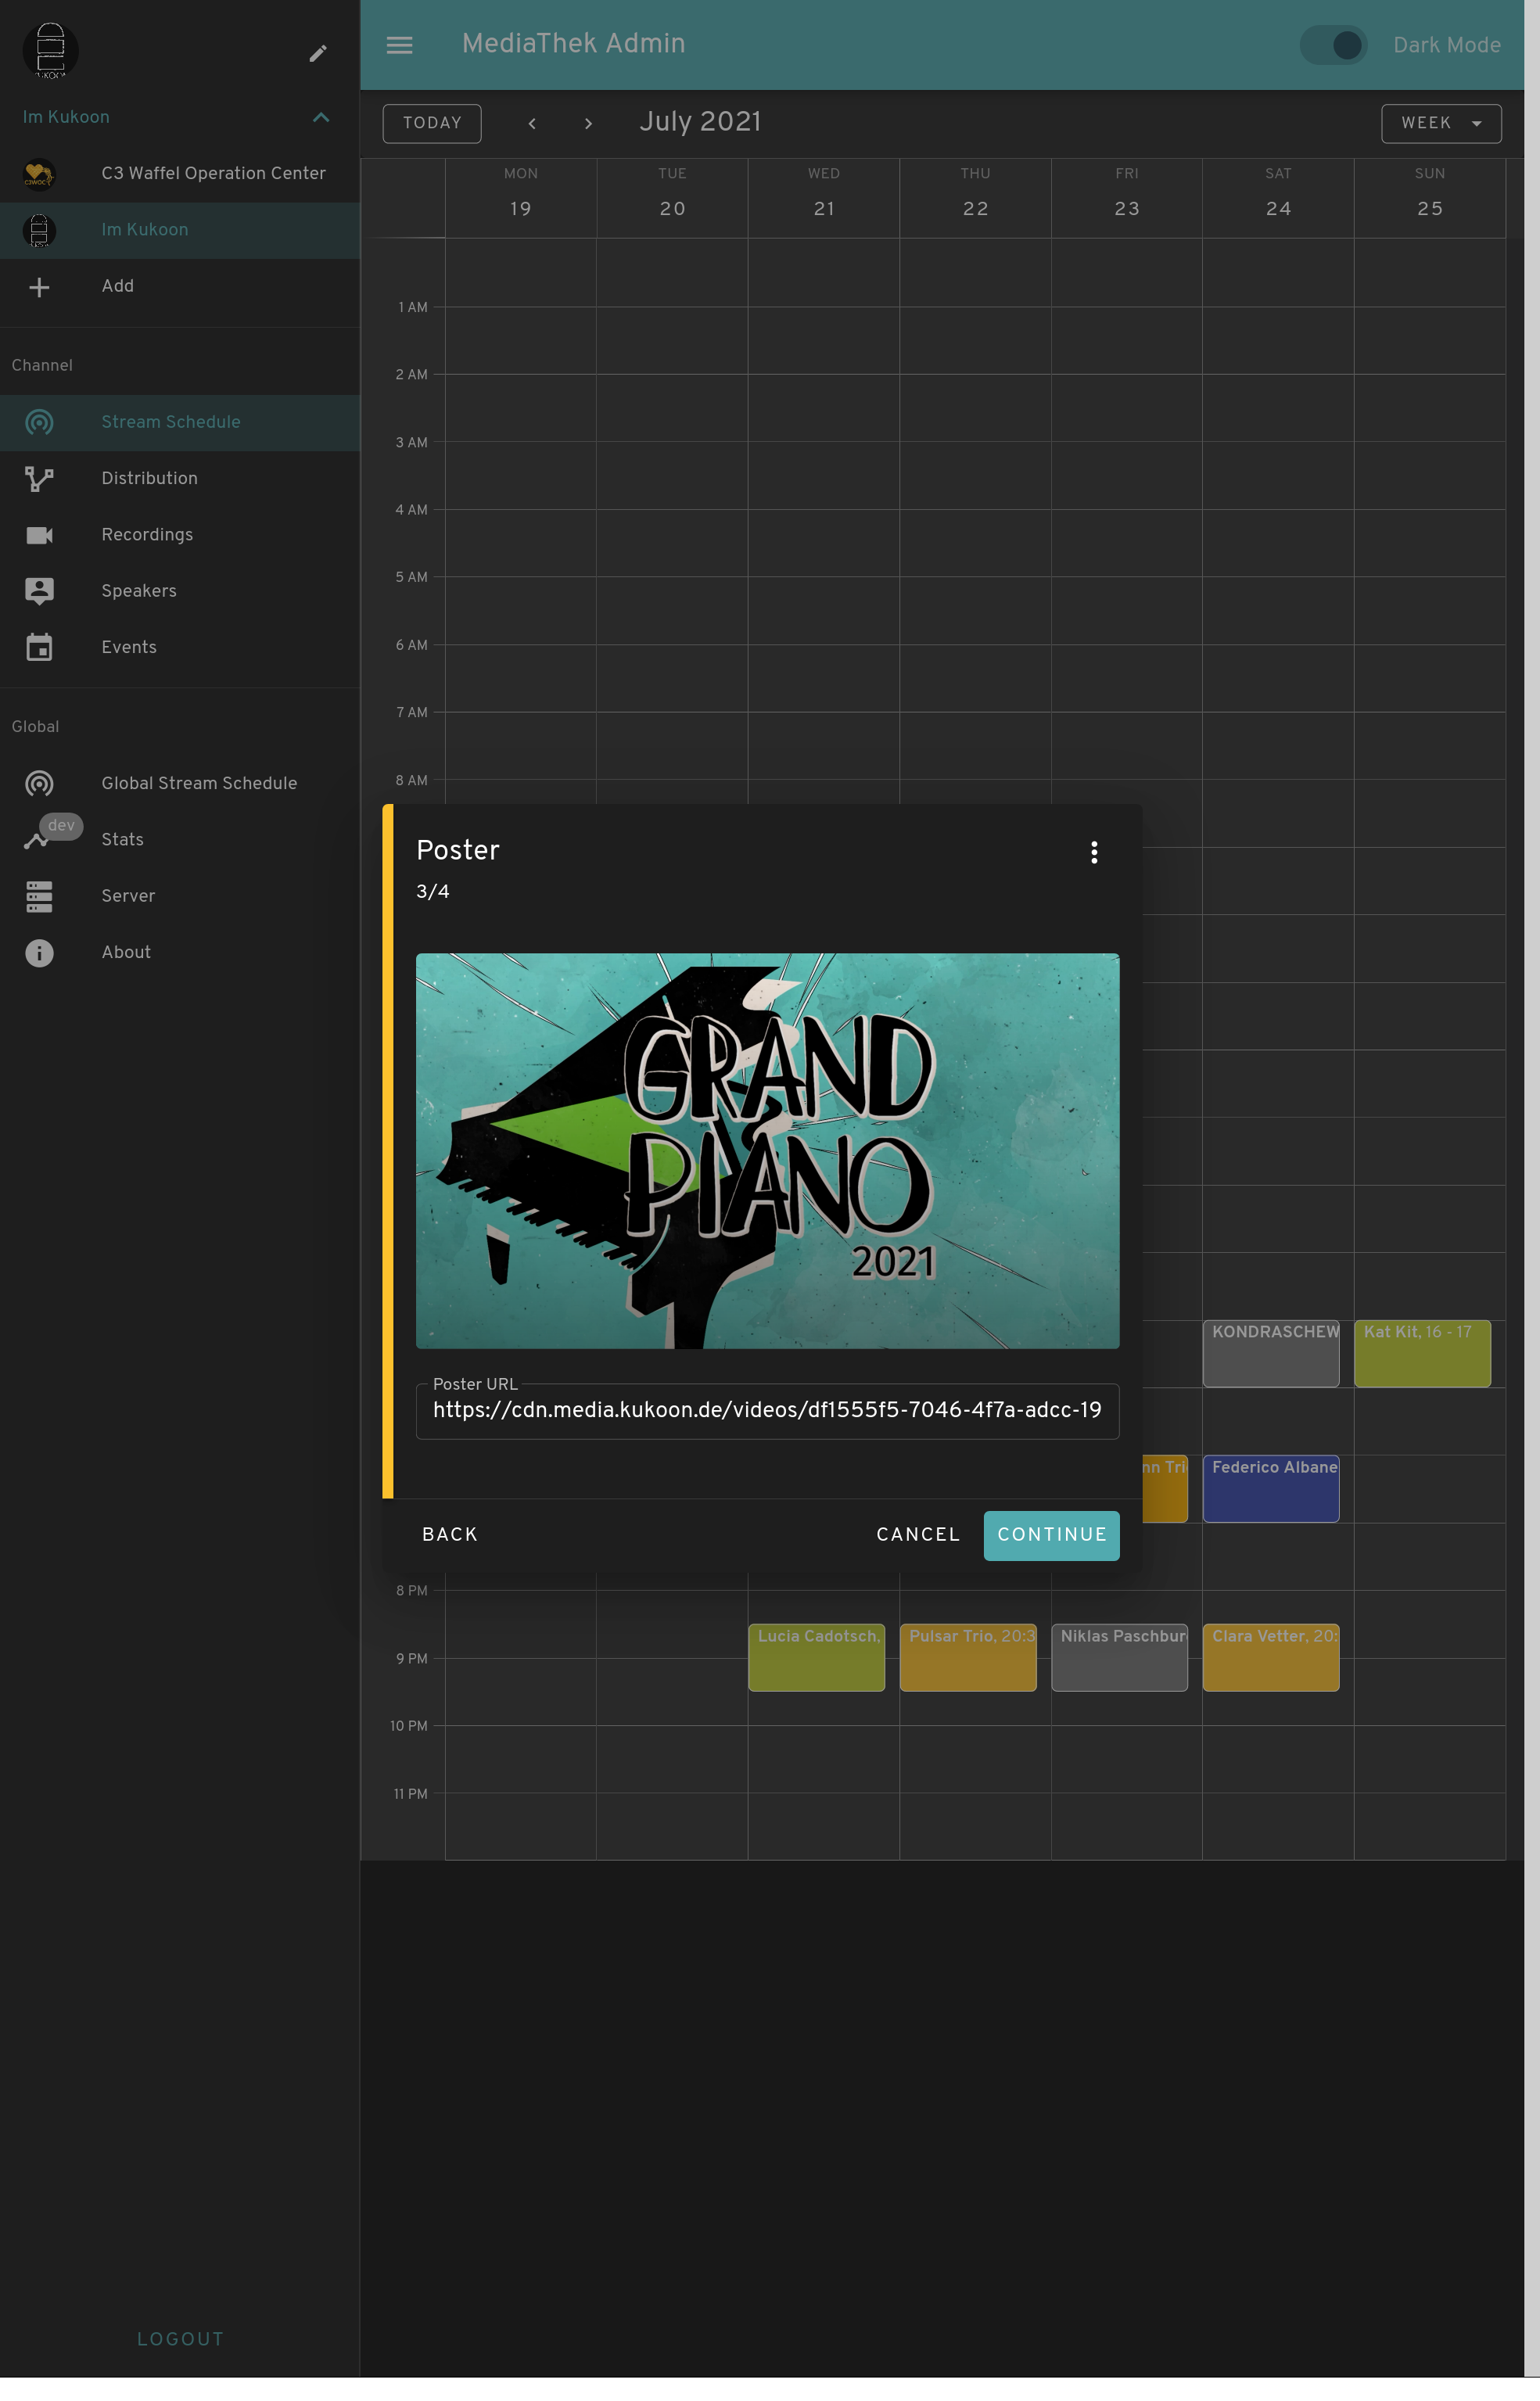The width and height of the screenshot is (1540, 2401).
Task: Open Events page
Action: pyautogui.click(x=180, y=647)
